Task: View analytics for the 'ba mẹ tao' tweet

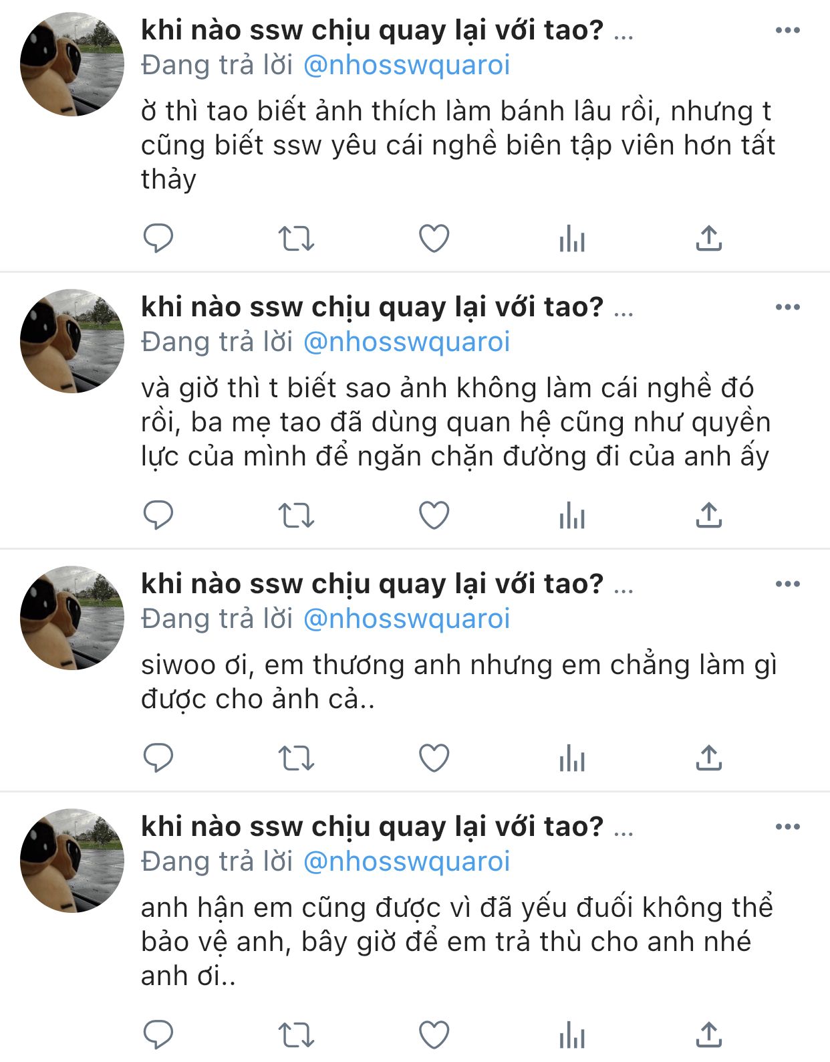Action: pyautogui.click(x=572, y=516)
